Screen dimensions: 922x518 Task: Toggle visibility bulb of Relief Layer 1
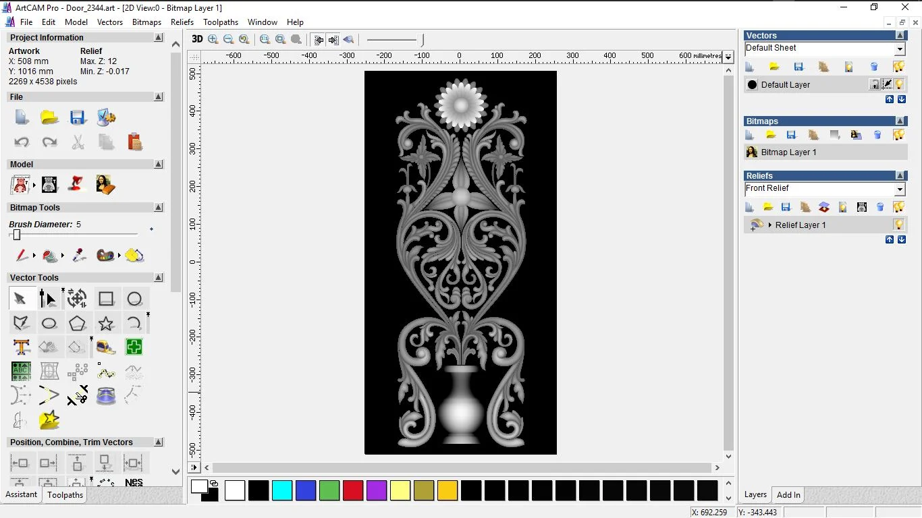click(898, 225)
